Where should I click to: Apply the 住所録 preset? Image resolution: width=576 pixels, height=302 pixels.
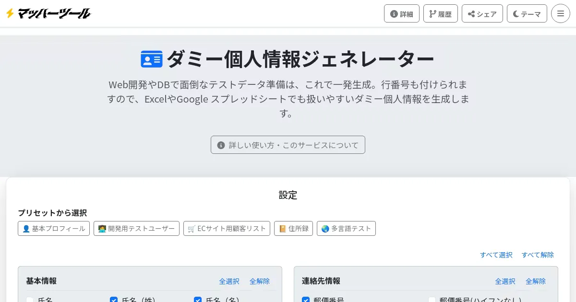293,229
